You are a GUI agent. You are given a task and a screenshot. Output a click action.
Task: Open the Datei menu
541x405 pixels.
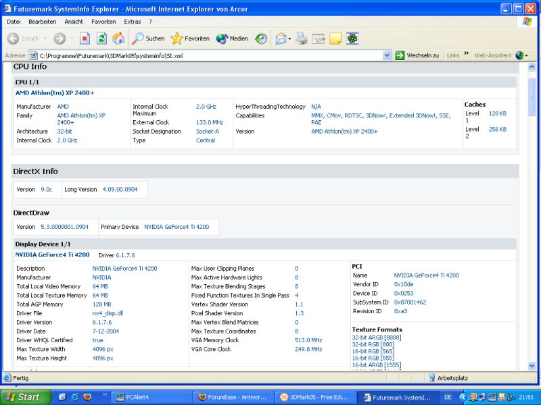coord(14,22)
